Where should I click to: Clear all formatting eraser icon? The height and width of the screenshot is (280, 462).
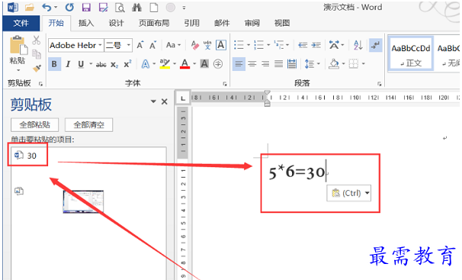coord(194,45)
